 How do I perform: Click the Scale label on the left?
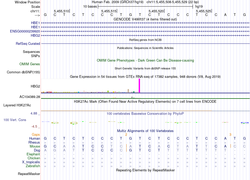(x=36, y=7)
